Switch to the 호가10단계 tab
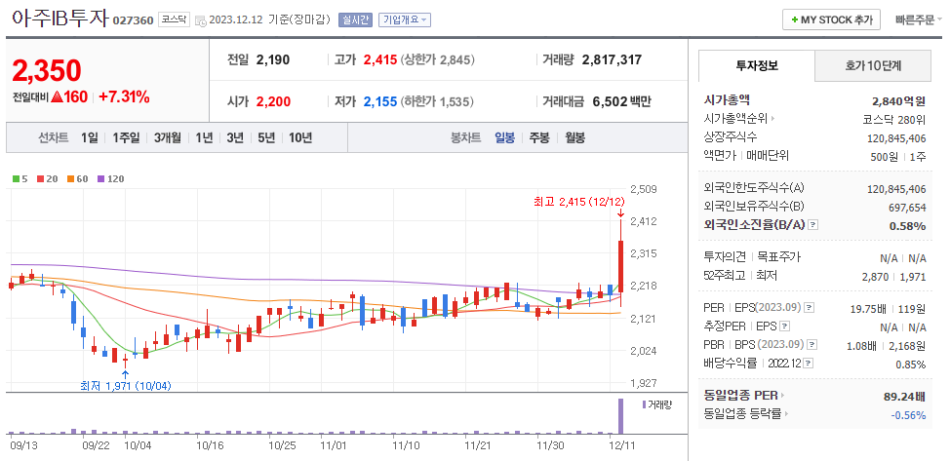950x461 pixels. pyautogui.click(x=873, y=65)
